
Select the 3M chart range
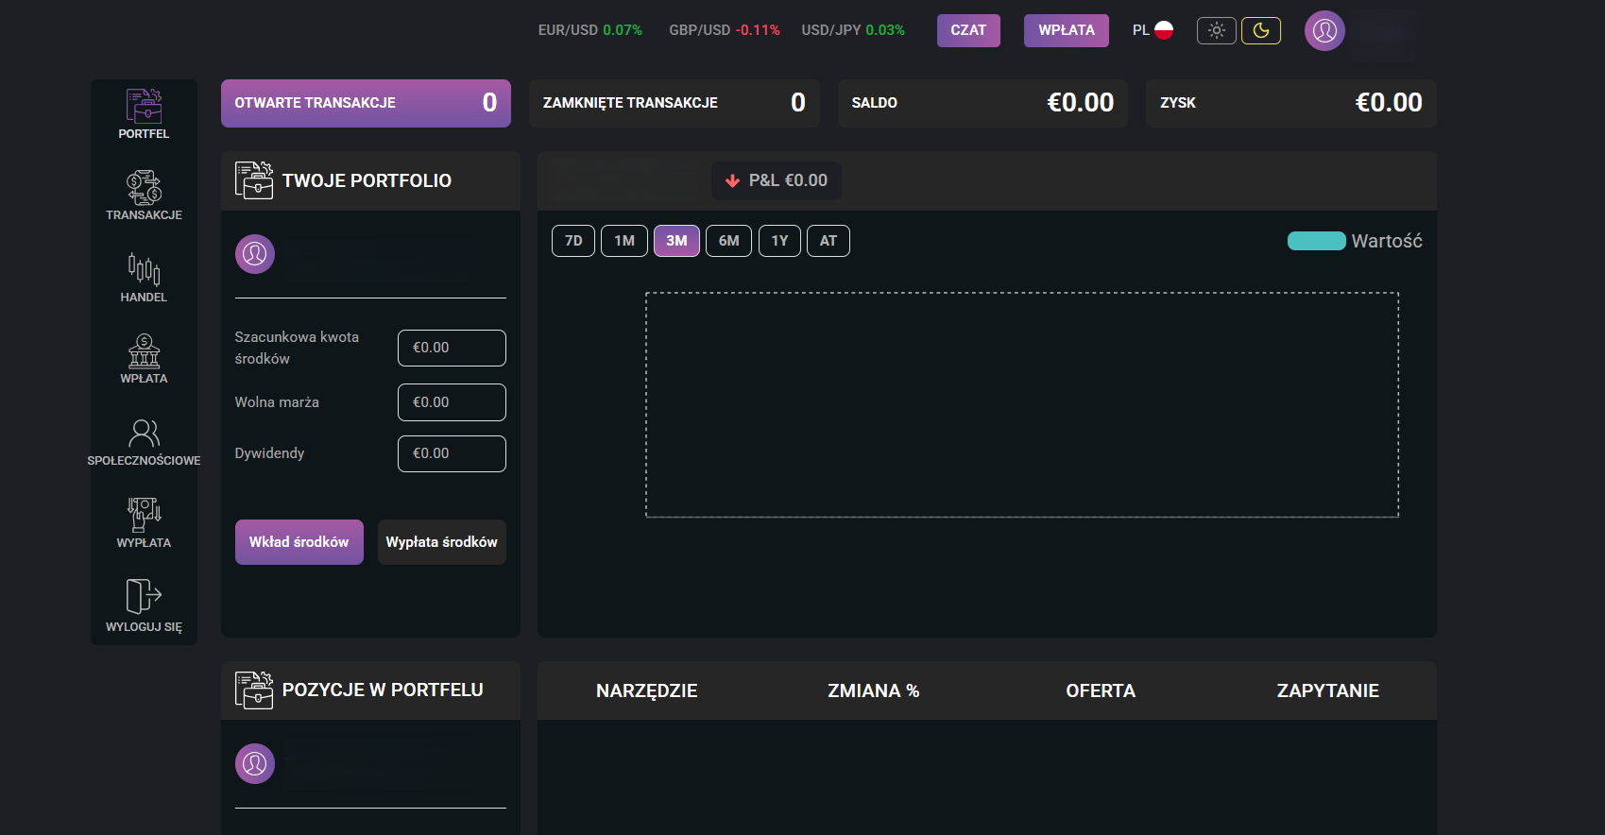676,241
